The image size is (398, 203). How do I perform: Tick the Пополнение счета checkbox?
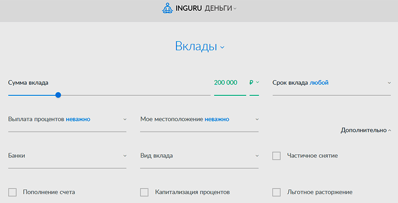pyautogui.click(x=13, y=192)
